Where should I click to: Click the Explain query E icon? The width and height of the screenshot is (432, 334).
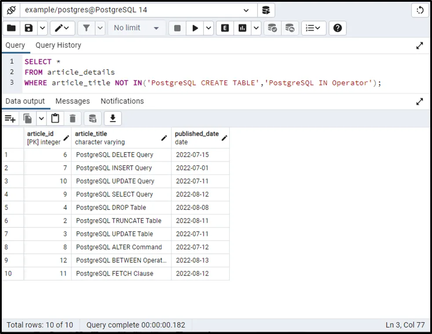point(225,28)
